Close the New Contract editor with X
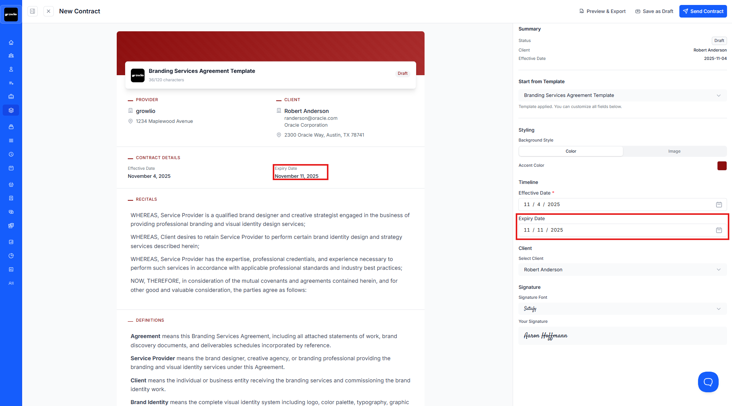This screenshot has width=732, height=406. (x=48, y=11)
